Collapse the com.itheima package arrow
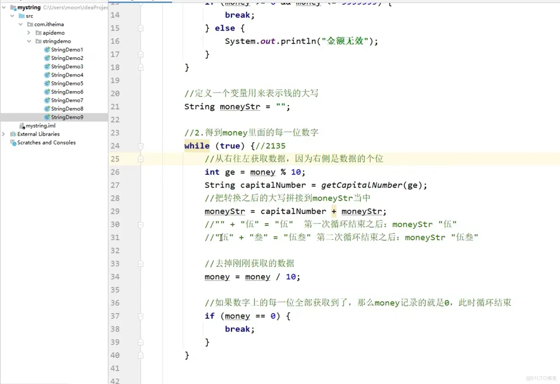Image resolution: width=560 pixels, height=384 pixels. pyautogui.click(x=21, y=24)
